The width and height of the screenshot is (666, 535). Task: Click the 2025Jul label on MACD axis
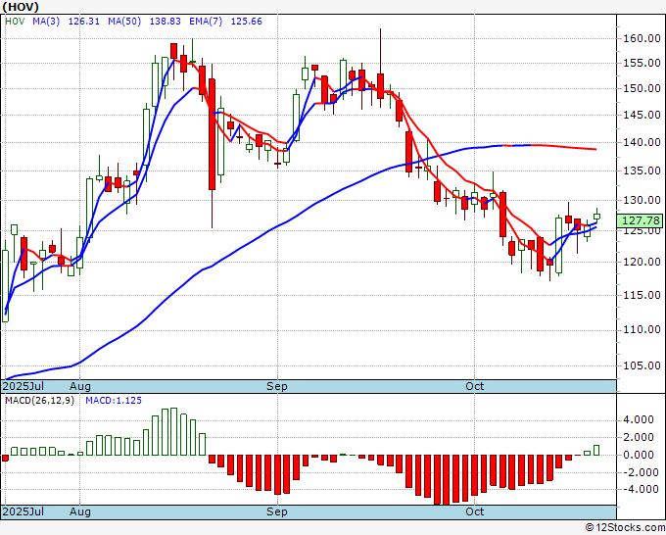click(x=23, y=511)
